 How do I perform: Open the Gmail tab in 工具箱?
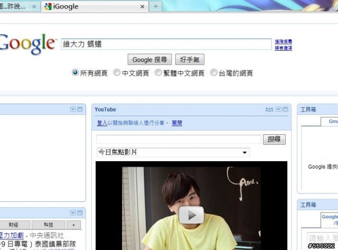coord(330,122)
